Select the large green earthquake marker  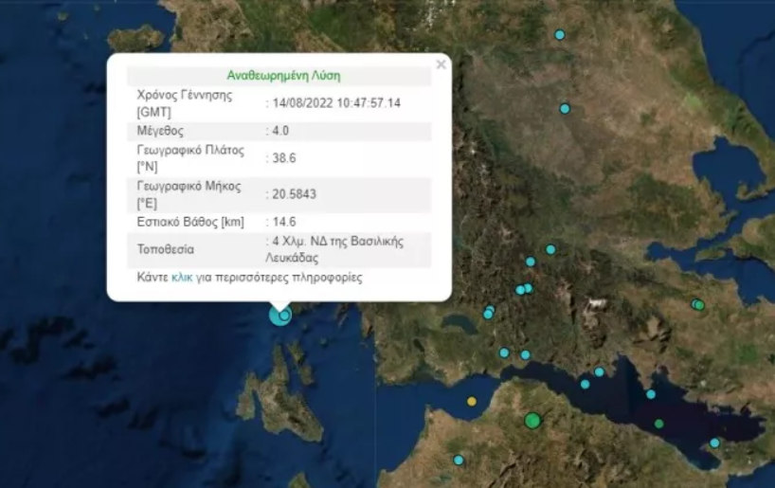point(532,420)
